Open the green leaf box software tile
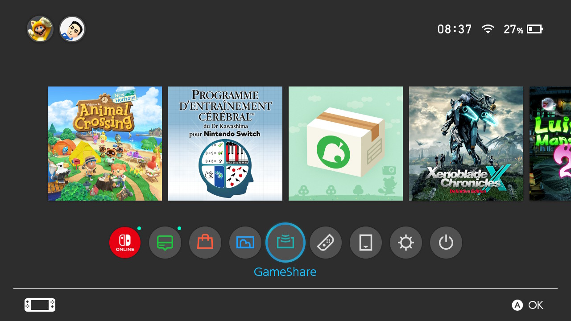Image resolution: width=571 pixels, height=321 pixels. [x=346, y=144]
